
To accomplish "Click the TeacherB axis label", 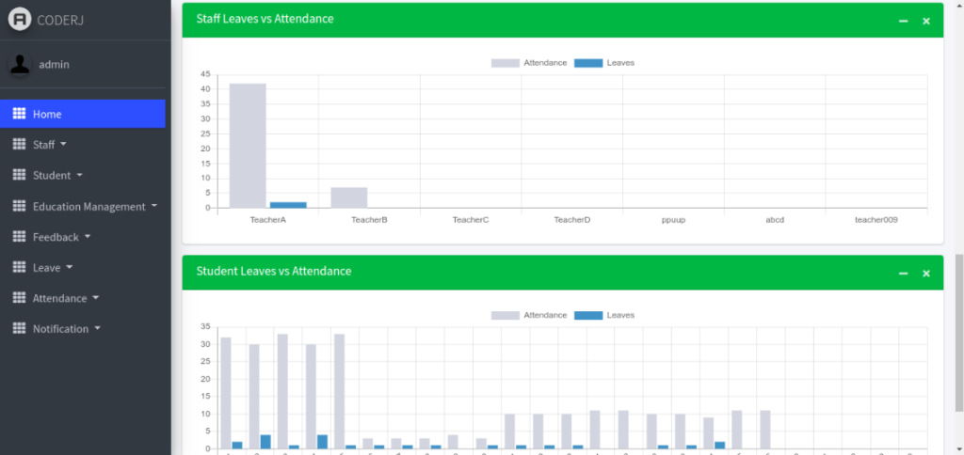I will point(369,220).
